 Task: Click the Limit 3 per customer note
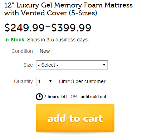(82, 81)
